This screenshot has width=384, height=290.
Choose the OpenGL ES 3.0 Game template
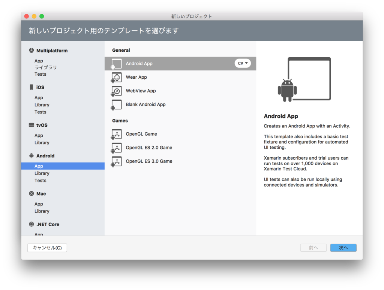tap(180, 161)
